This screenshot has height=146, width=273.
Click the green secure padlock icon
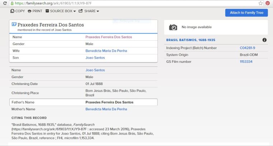(12, 3)
